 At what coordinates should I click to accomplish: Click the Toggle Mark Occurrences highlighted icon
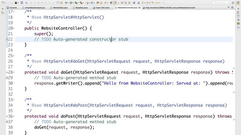coord(115,3)
